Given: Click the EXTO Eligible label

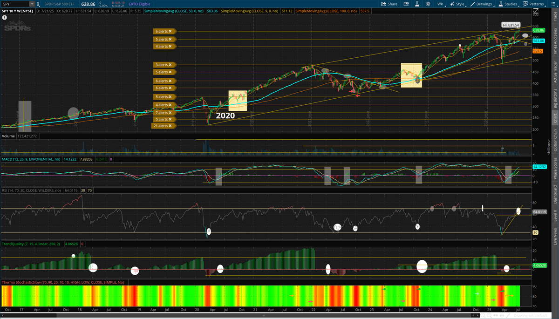Looking at the screenshot, I should click(140, 4).
